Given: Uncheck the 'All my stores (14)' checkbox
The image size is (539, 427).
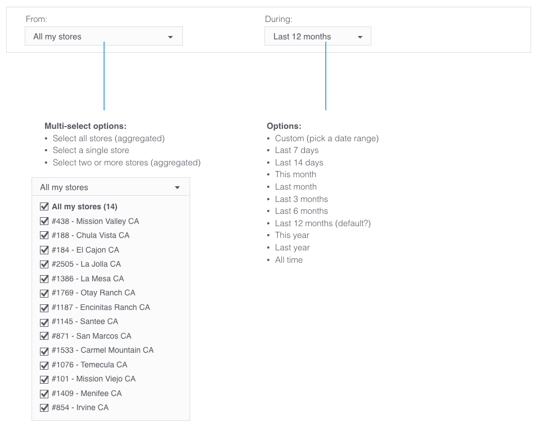Looking at the screenshot, I should click(44, 206).
